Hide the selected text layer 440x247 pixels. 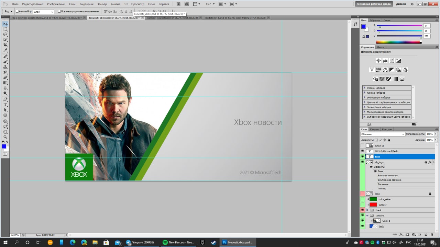click(362, 156)
